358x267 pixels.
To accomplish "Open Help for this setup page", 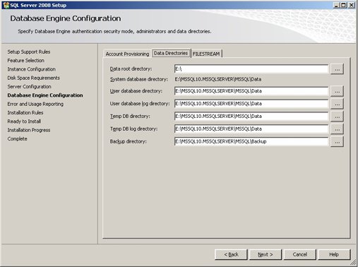I will [x=334, y=254].
